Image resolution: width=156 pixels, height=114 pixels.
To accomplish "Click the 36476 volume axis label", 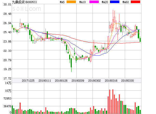I will [x=7, y=106].
